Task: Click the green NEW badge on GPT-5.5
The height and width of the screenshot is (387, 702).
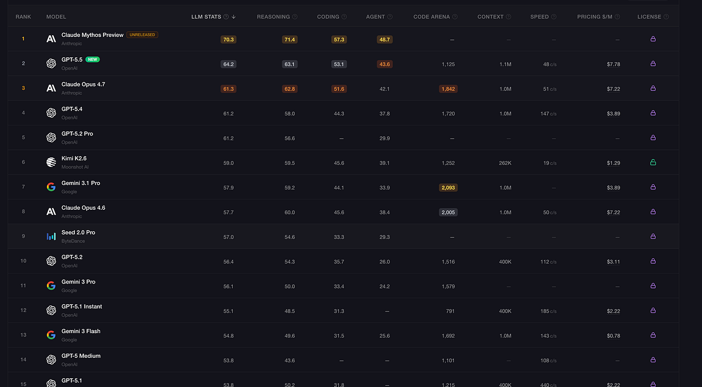Action: tap(92, 60)
